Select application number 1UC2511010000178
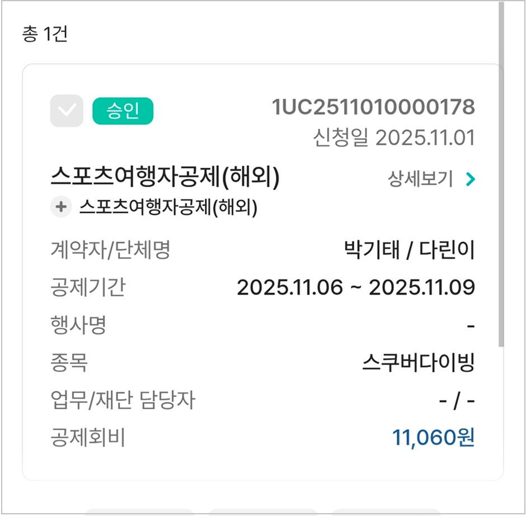 click(x=373, y=107)
